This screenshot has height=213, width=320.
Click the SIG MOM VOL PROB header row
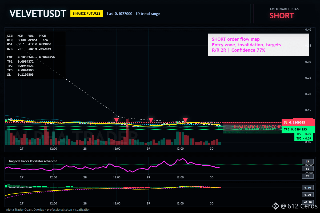27,35
